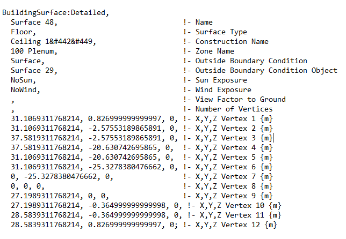This screenshot has width=346, height=239.
Task: Click the final Vertex 12 line ending semicolon
Action: [176, 226]
